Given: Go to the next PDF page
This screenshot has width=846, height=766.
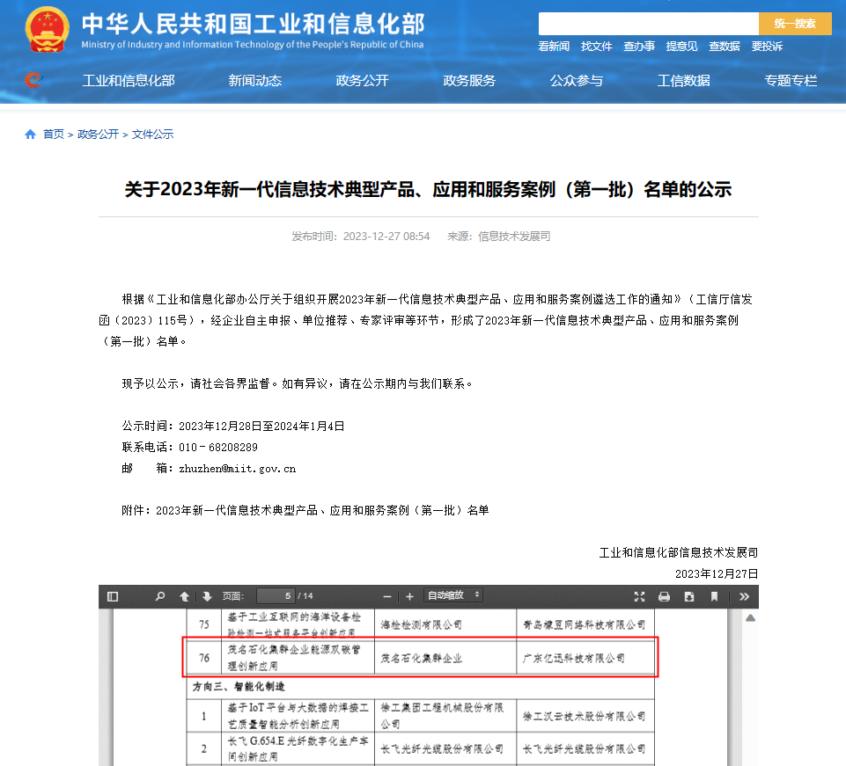Looking at the screenshot, I should (207, 596).
